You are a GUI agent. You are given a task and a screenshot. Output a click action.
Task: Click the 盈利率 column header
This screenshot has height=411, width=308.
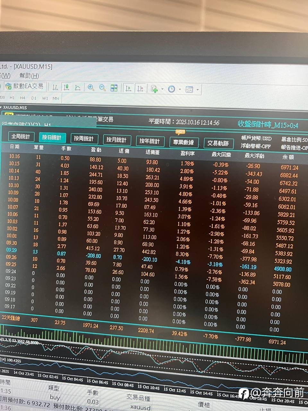187,153
